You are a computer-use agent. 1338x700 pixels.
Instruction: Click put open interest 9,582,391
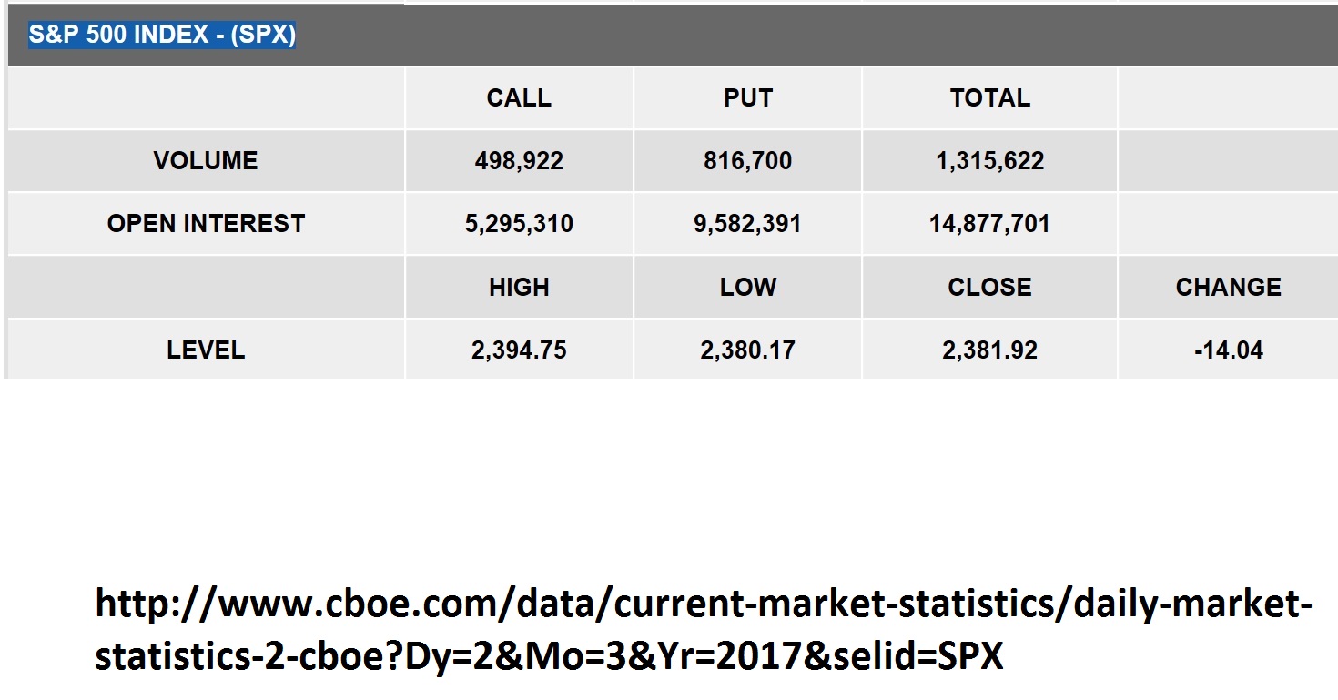click(x=747, y=224)
